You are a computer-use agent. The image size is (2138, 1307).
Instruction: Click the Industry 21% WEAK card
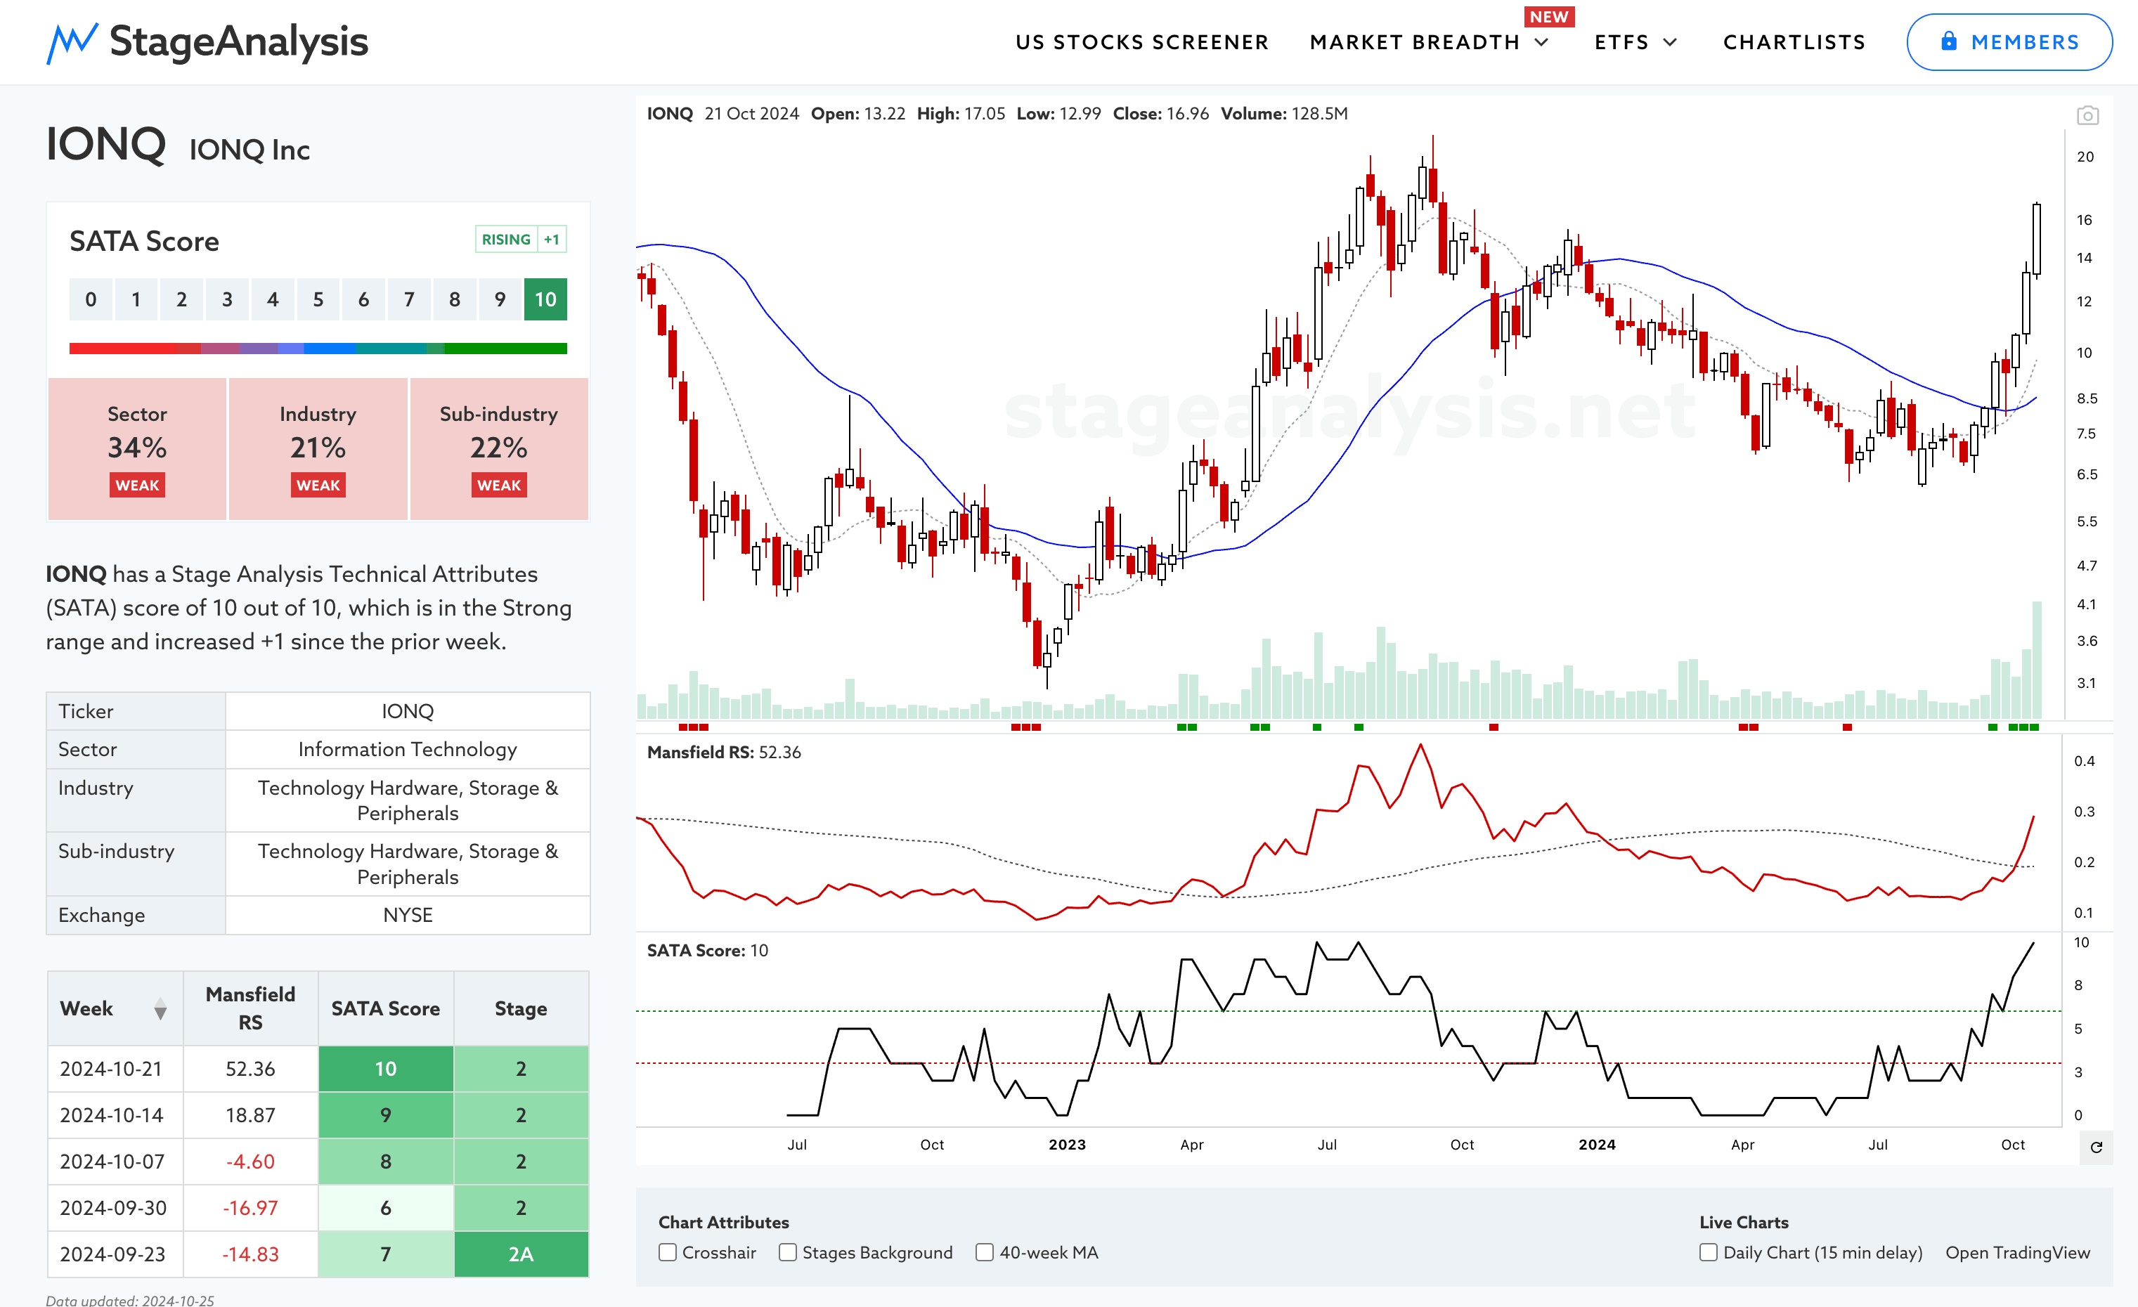(318, 448)
